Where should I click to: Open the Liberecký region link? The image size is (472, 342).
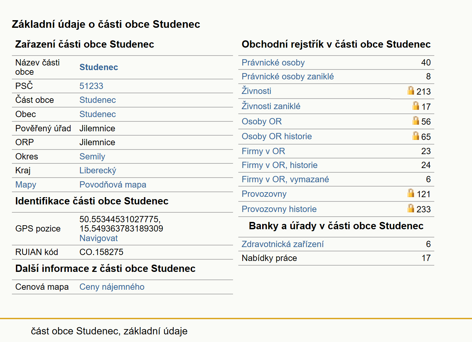98,170
